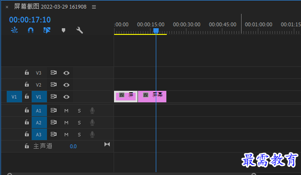Toggle sync lock for track A1

coord(54,110)
